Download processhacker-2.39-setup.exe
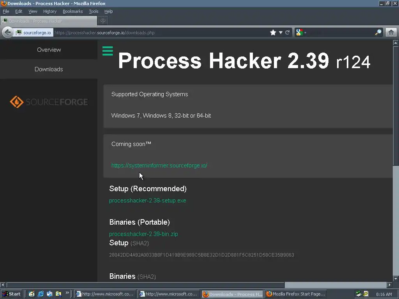The image size is (399, 299). (148, 201)
